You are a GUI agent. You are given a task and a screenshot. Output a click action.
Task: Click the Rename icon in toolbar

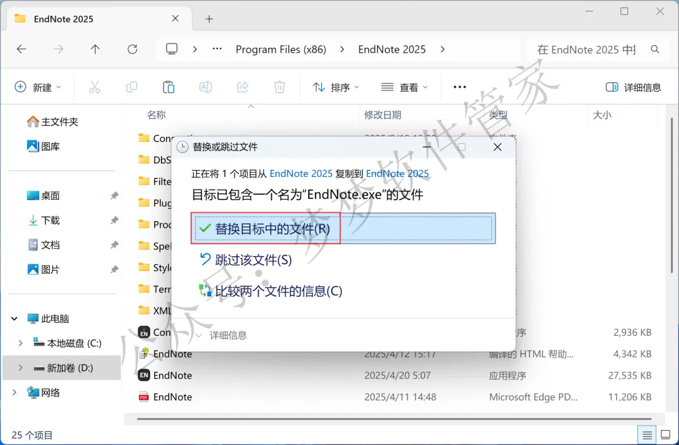tap(205, 87)
